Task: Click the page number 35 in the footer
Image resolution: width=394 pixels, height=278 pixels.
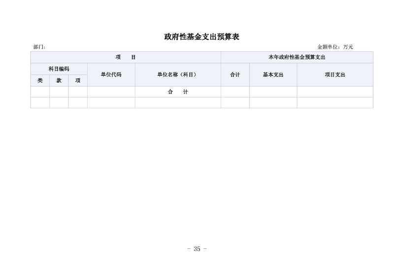Action: [197, 249]
